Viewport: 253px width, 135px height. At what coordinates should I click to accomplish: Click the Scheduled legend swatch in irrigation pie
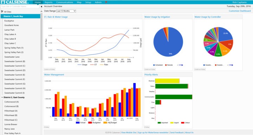click(x=154, y=65)
